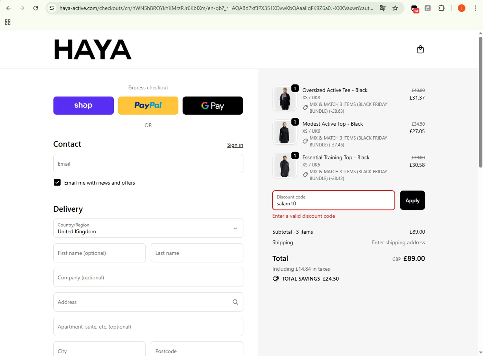
Task: Reload the checkout page
Action: 36,8
